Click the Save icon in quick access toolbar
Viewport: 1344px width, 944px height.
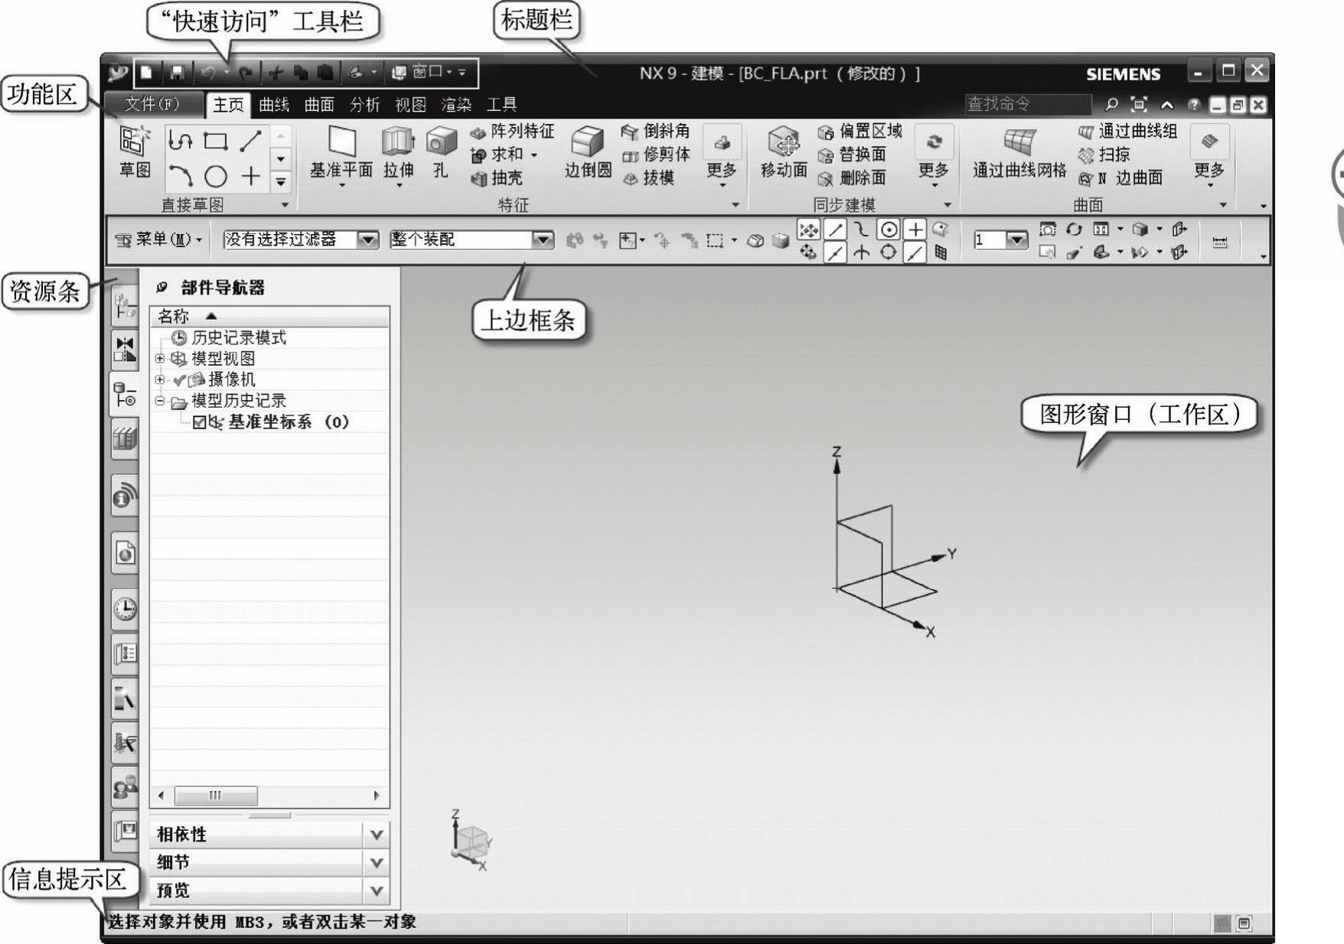(x=177, y=73)
